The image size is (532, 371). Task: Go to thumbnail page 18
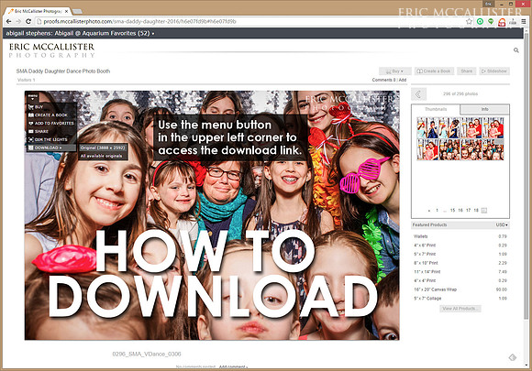coord(476,211)
